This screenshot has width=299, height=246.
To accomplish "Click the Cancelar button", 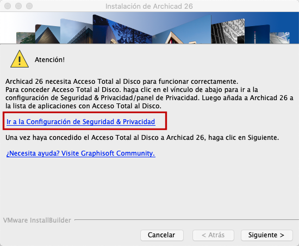I will coord(161,235).
